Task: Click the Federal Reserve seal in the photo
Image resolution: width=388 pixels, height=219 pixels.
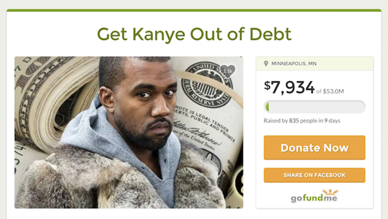Action: click(207, 85)
